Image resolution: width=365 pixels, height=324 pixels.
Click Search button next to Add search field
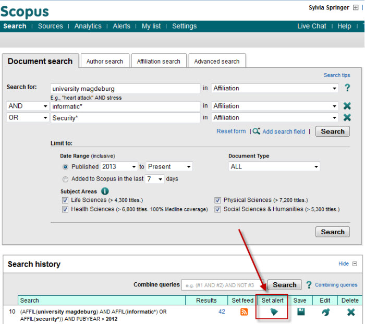(x=333, y=131)
